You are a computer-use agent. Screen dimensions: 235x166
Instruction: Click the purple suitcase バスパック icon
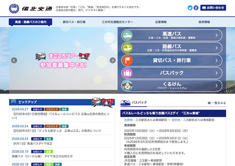click(x=128, y=73)
